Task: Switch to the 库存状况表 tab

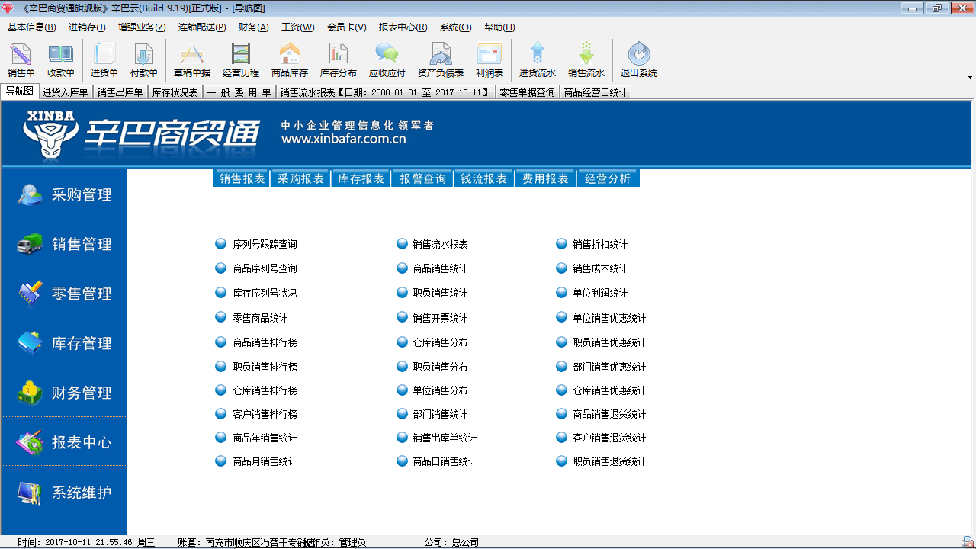Action: [x=175, y=92]
